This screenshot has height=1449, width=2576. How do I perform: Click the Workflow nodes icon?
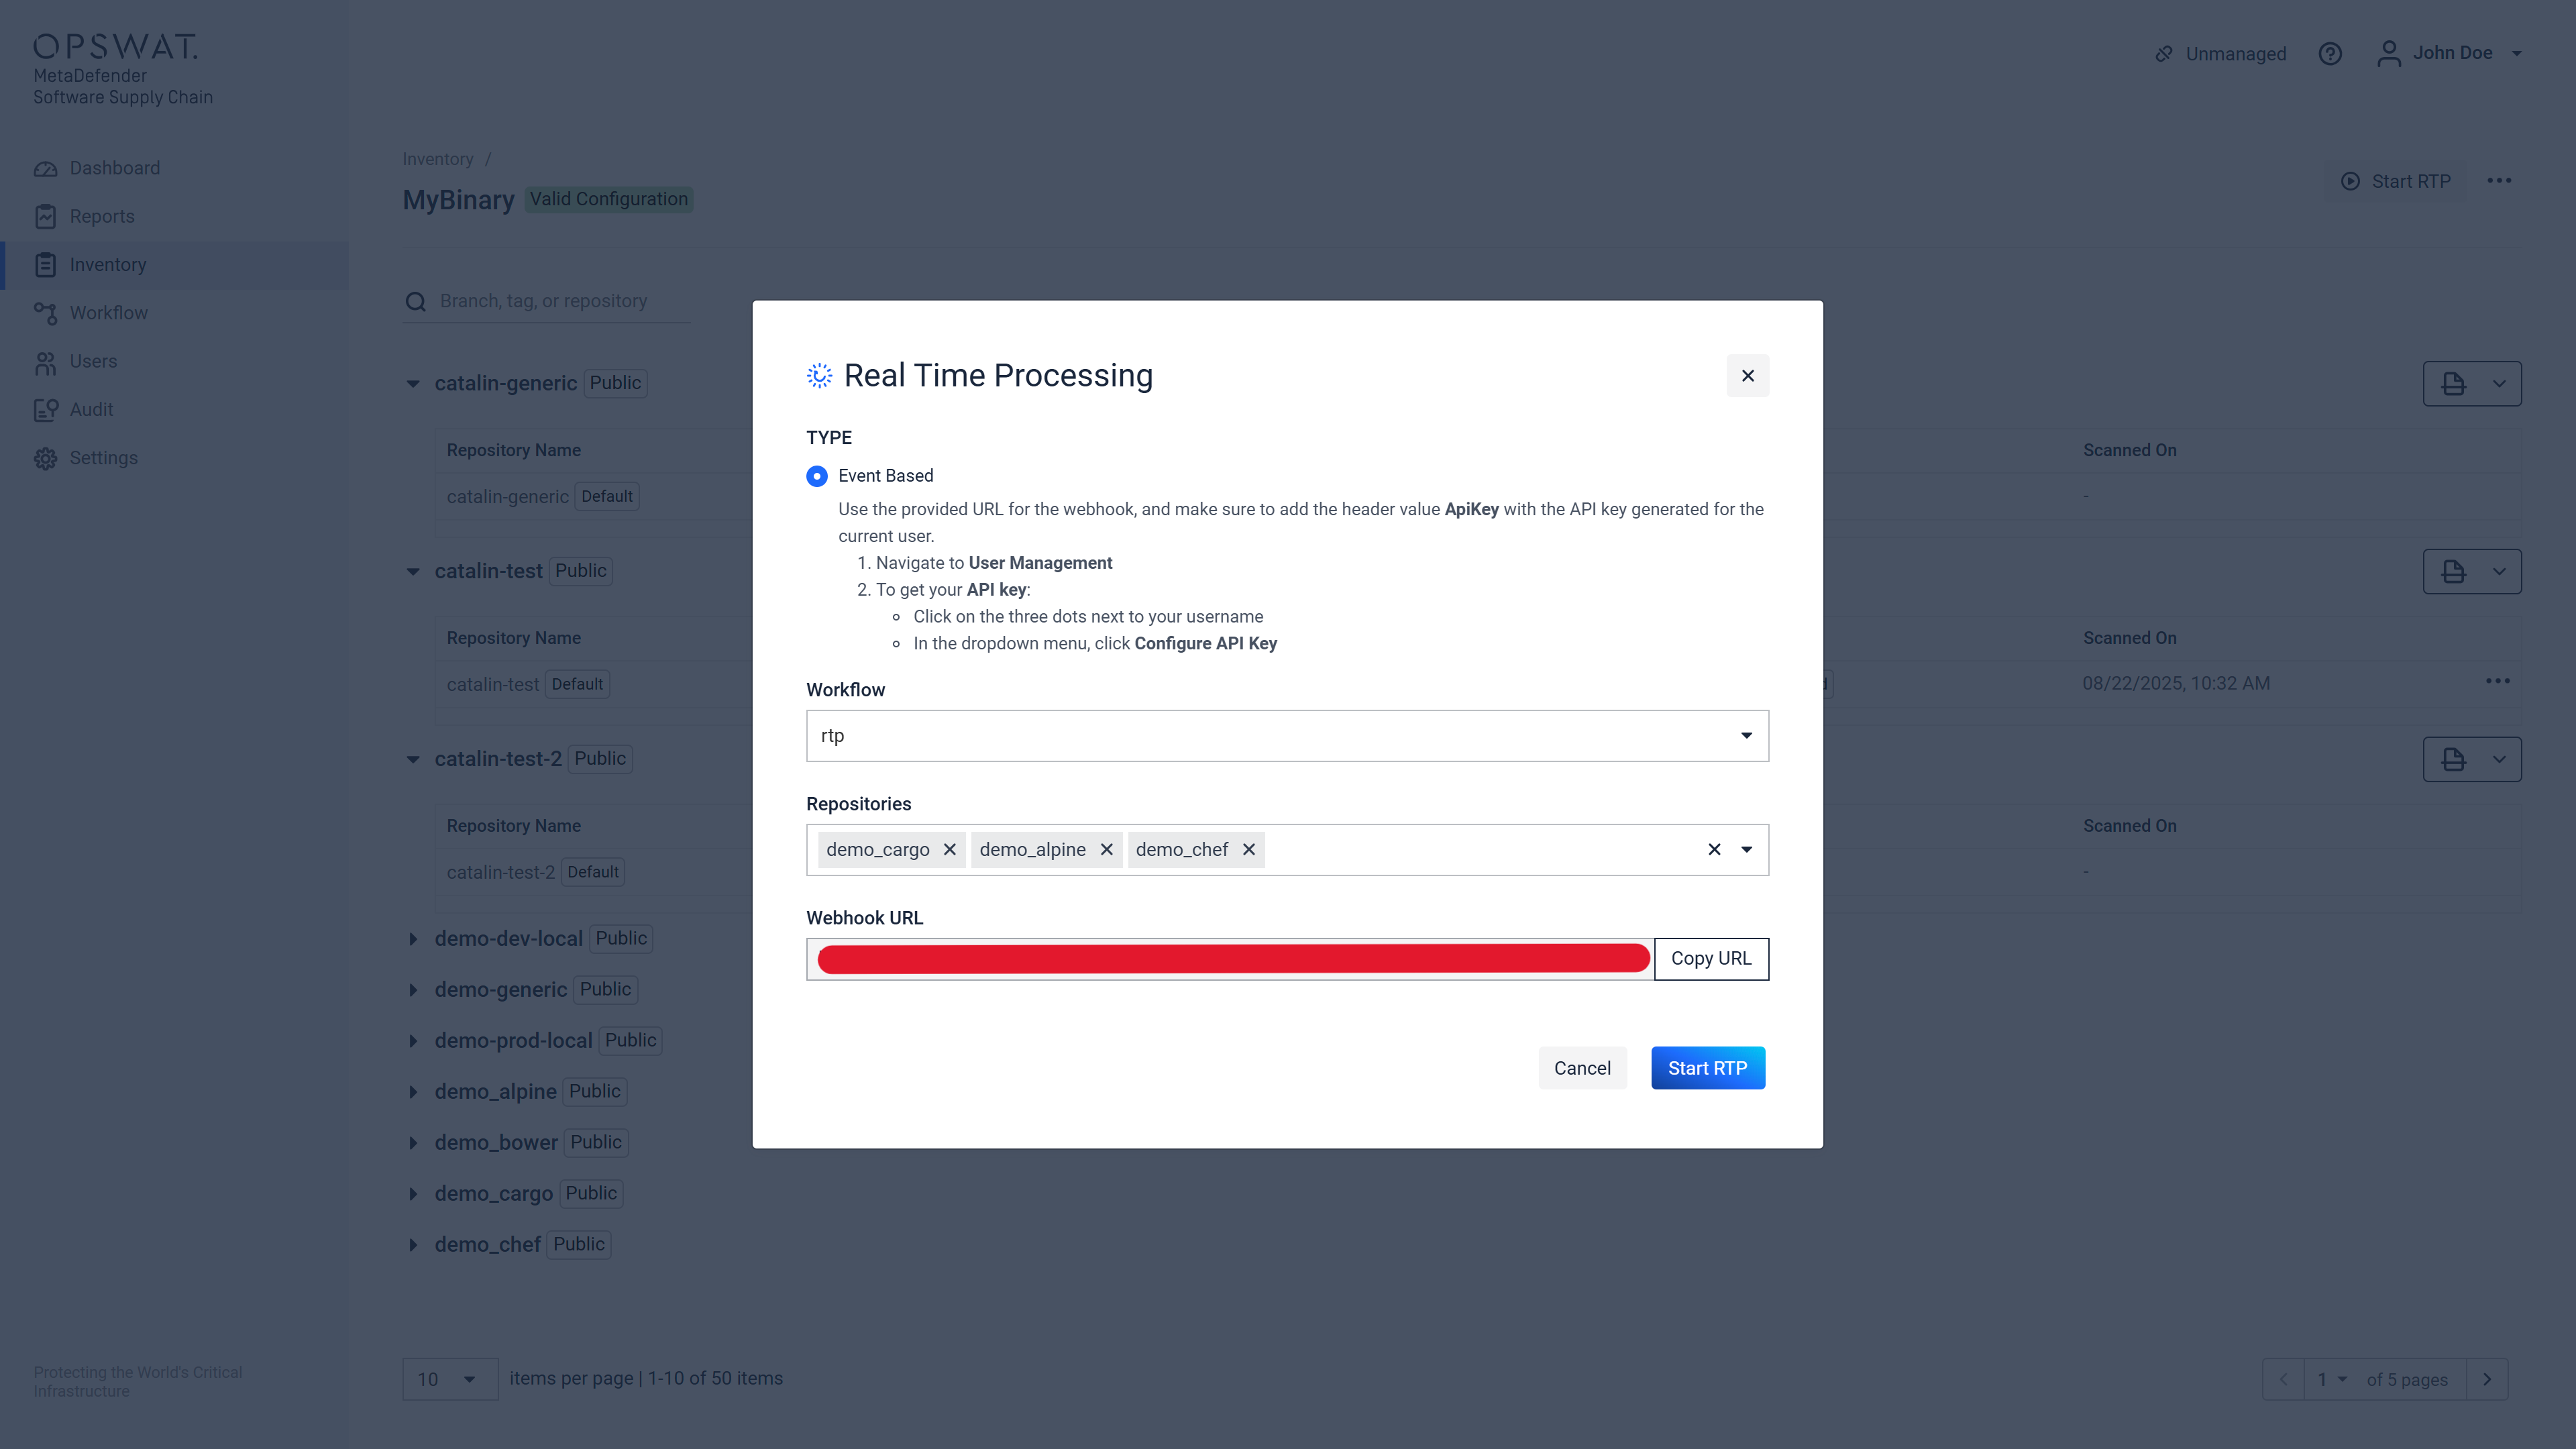(x=45, y=313)
